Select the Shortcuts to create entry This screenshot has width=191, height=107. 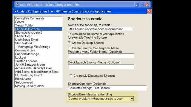point(38,29)
